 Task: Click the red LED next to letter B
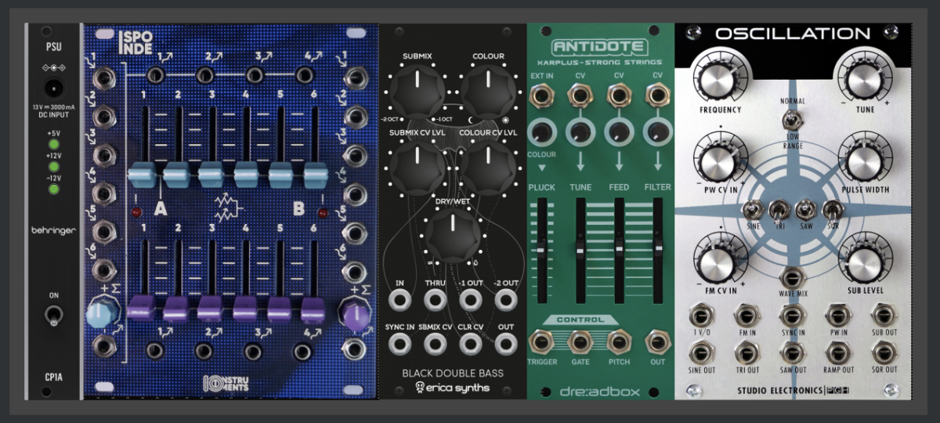322,212
